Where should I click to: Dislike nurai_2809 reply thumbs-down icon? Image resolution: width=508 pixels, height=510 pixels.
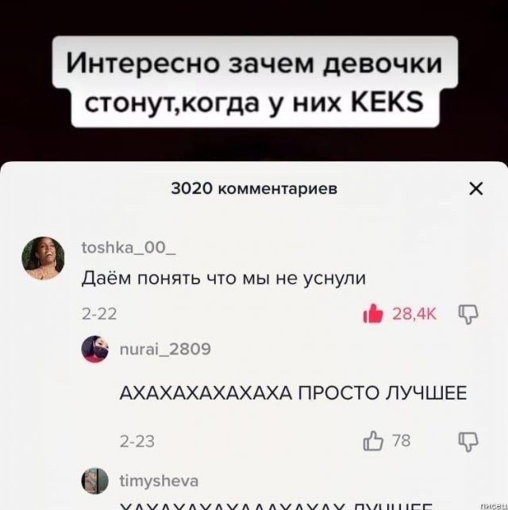click(x=468, y=442)
